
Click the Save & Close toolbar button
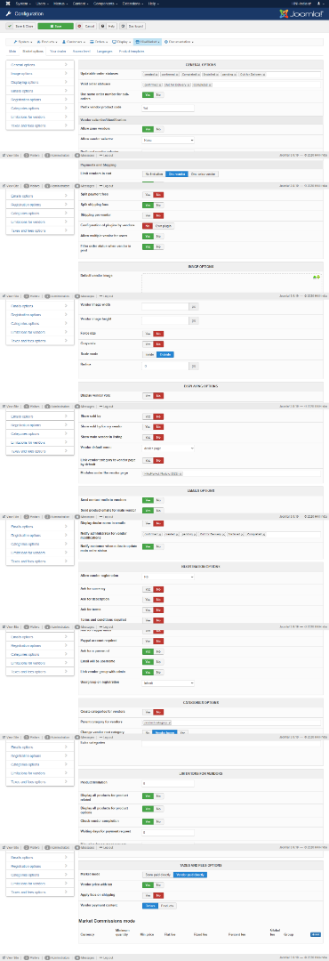click(21, 27)
